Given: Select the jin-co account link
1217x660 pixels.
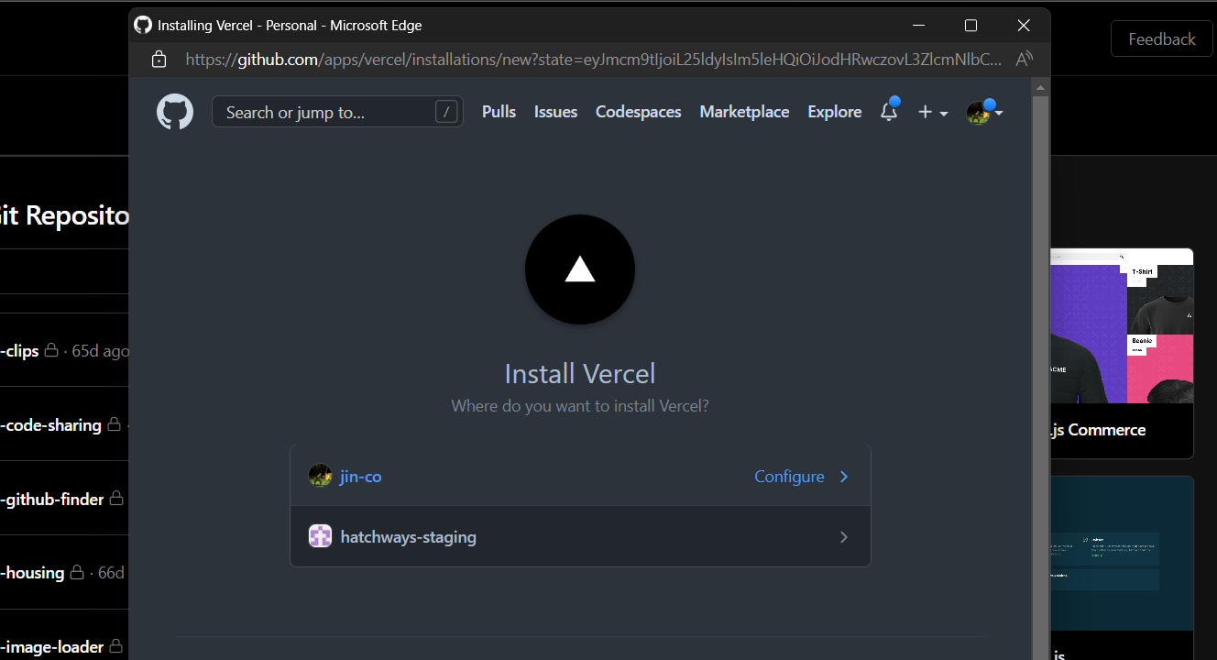Looking at the screenshot, I should click(x=360, y=477).
